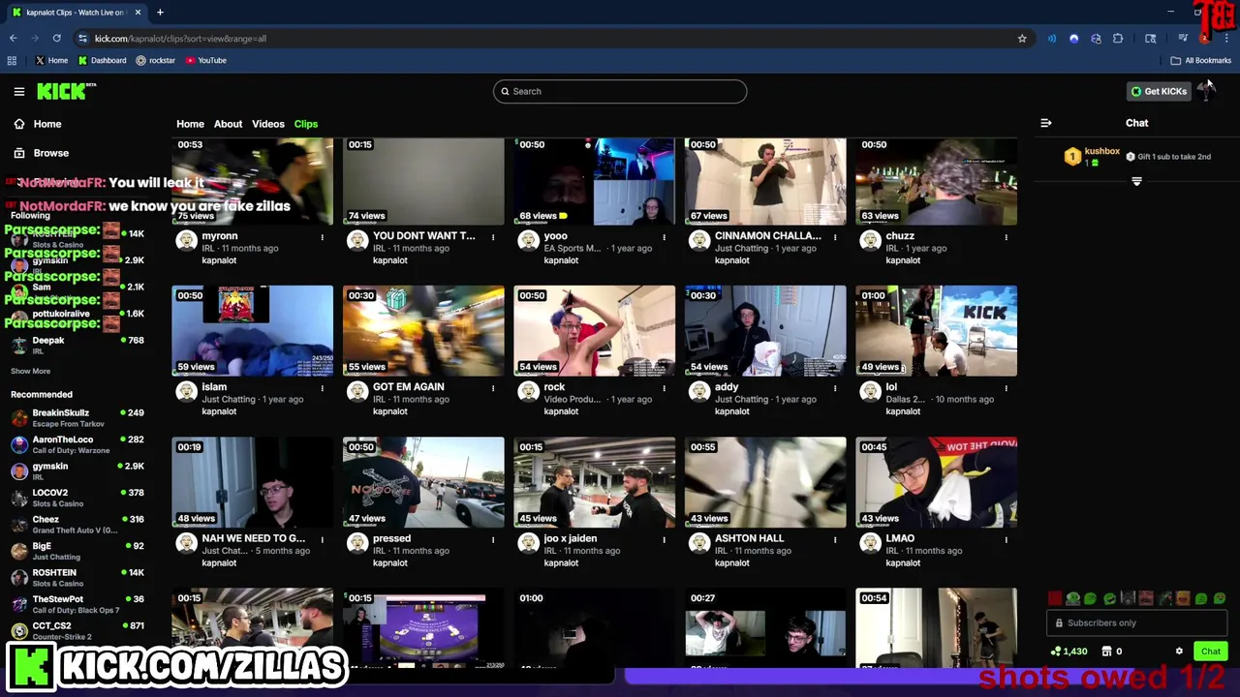Play the 'myronn' clip thumbnail
This screenshot has width=1240, height=697.
pyautogui.click(x=253, y=181)
